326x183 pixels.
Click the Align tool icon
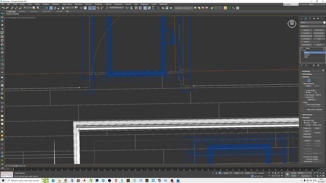click(x=131, y=8)
